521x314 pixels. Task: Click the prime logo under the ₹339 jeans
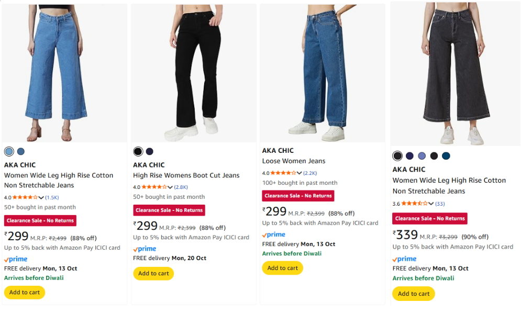click(x=404, y=259)
